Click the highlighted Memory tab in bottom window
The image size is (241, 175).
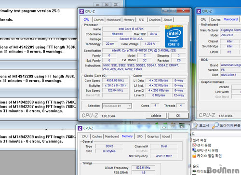tap(127, 136)
